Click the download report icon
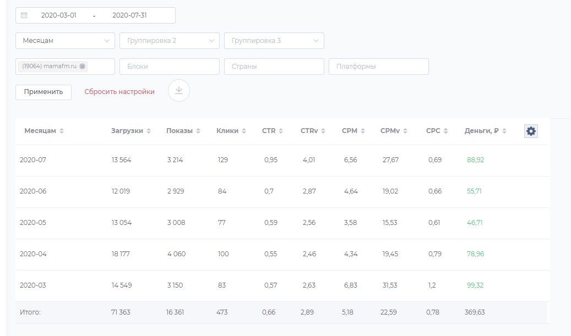This screenshot has height=336, width=571. (179, 91)
